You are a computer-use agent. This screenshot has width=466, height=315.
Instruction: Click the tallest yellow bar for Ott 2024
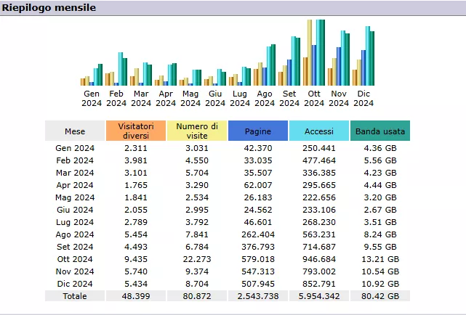(x=310, y=52)
